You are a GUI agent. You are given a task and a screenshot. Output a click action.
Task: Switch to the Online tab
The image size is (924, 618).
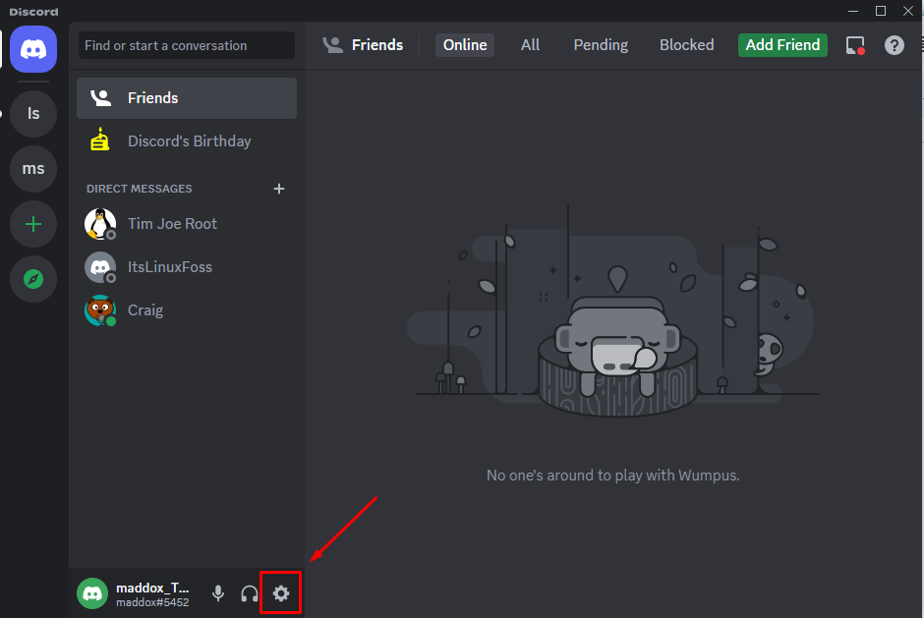tap(465, 45)
